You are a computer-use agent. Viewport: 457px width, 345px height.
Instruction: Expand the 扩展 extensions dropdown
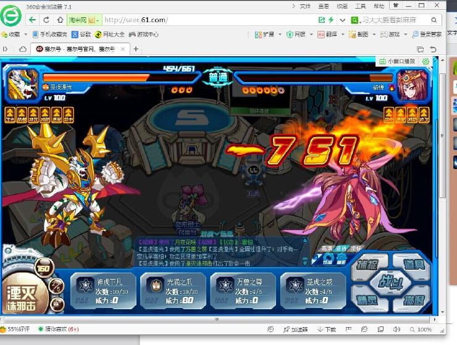(x=280, y=35)
